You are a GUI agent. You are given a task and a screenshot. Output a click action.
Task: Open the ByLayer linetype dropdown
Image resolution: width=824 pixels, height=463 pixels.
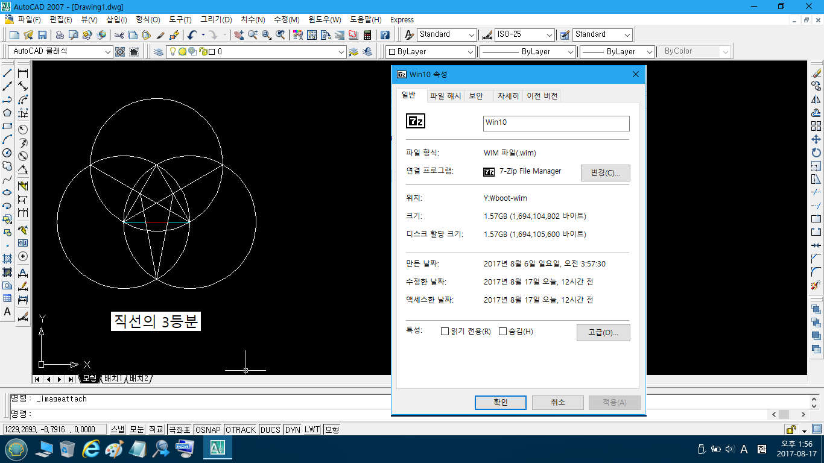[571, 52]
